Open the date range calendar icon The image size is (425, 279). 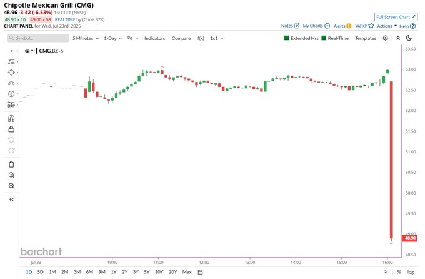(x=200, y=272)
